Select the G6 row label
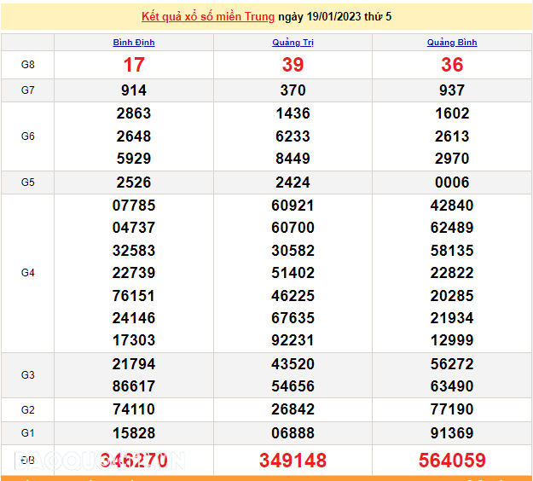Viewport: 533px width, 481px height. pos(27,136)
